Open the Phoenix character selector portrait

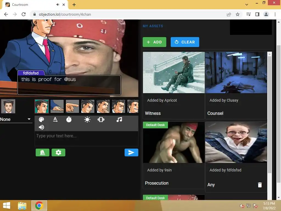[x=8, y=106]
